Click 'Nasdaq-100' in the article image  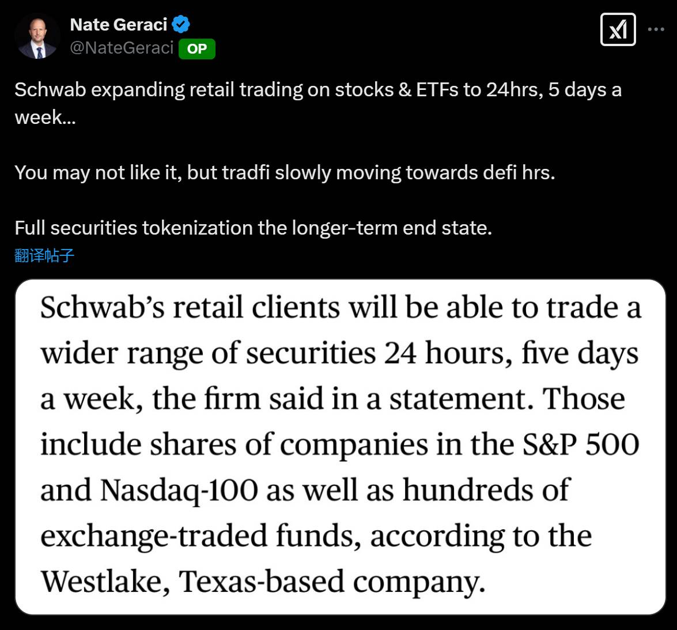(179, 490)
